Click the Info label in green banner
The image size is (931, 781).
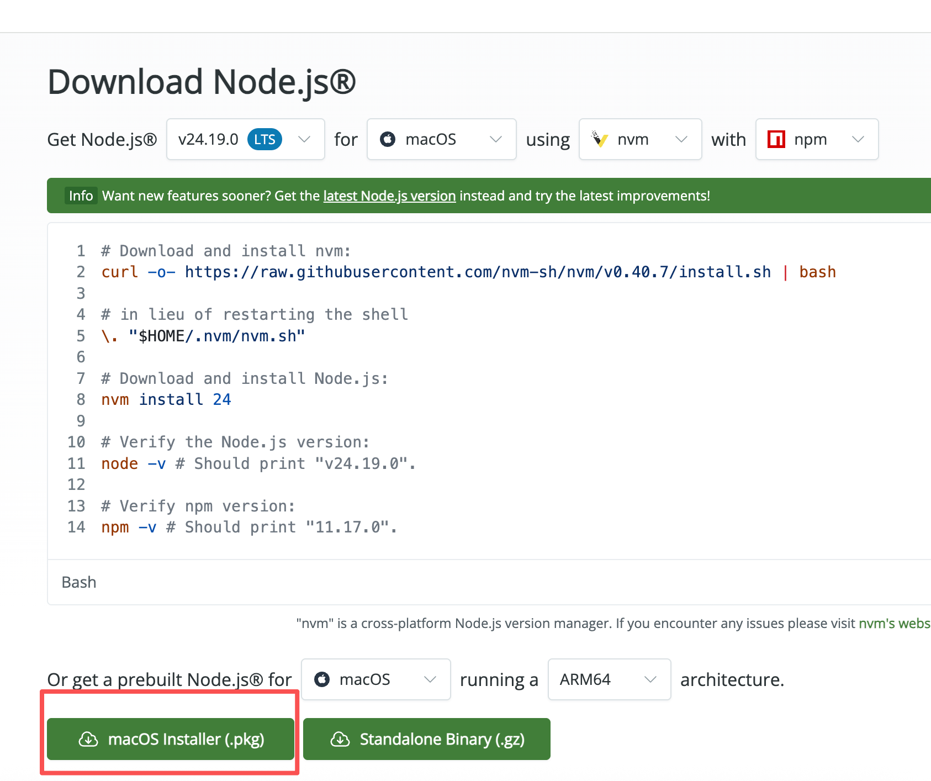click(81, 196)
